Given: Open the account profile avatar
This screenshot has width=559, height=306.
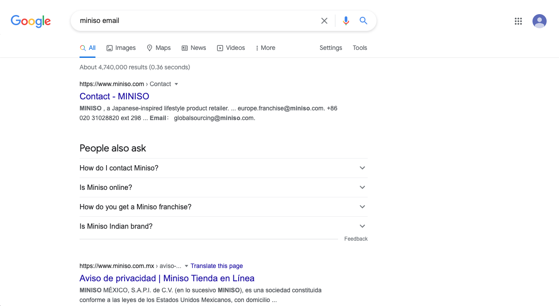Looking at the screenshot, I should point(539,21).
